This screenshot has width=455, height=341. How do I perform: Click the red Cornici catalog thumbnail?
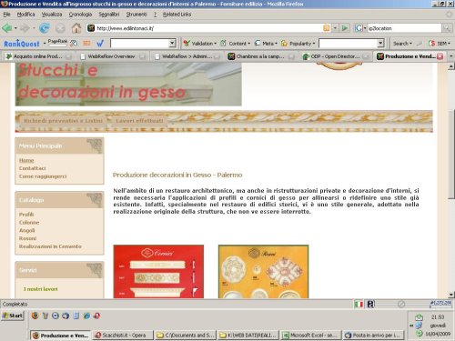click(158, 272)
